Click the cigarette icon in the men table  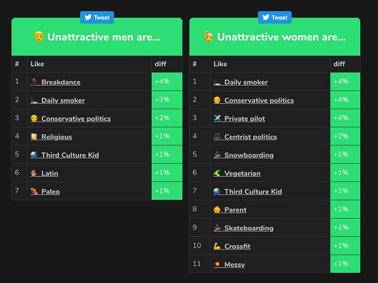pyautogui.click(x=35, y=100)
